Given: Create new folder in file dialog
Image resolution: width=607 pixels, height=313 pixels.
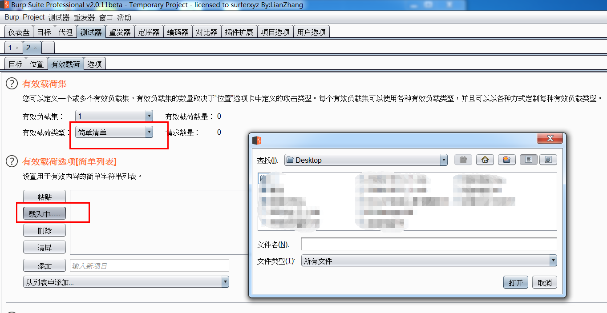Looking at the screenshot, I should 506,160.
